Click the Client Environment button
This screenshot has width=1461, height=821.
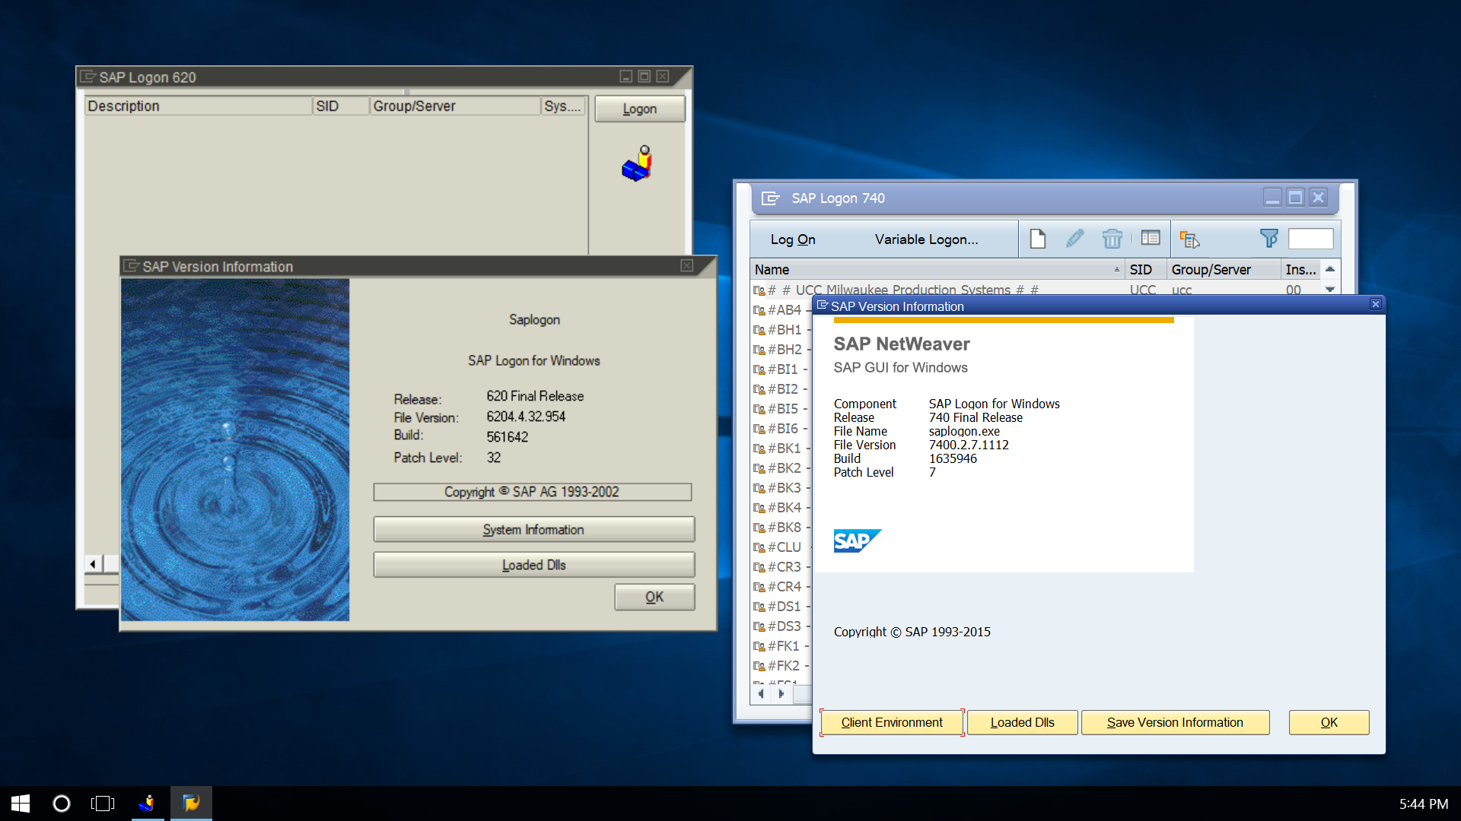pos(891,722)
